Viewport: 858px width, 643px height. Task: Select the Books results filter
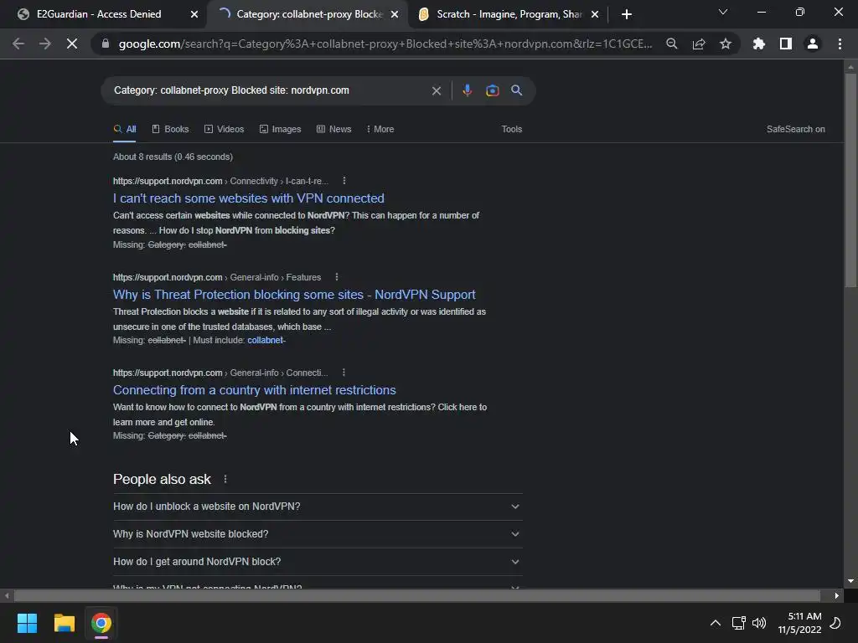[x=170, y=129]
